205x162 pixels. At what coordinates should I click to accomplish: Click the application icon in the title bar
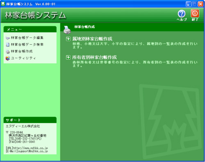[3, 4]
